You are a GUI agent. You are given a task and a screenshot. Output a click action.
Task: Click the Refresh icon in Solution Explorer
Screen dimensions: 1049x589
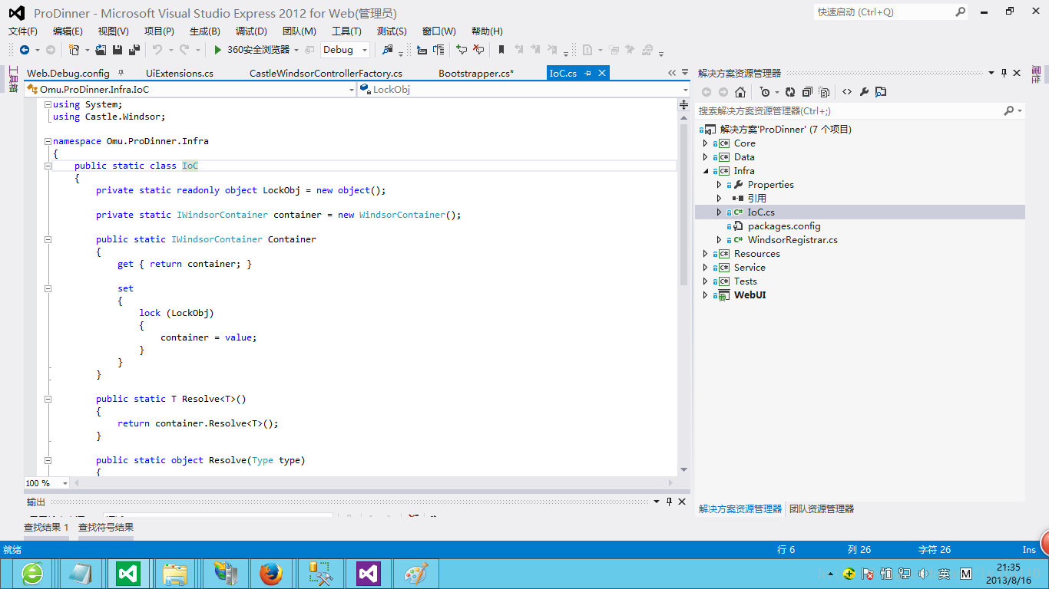point(790,92)
